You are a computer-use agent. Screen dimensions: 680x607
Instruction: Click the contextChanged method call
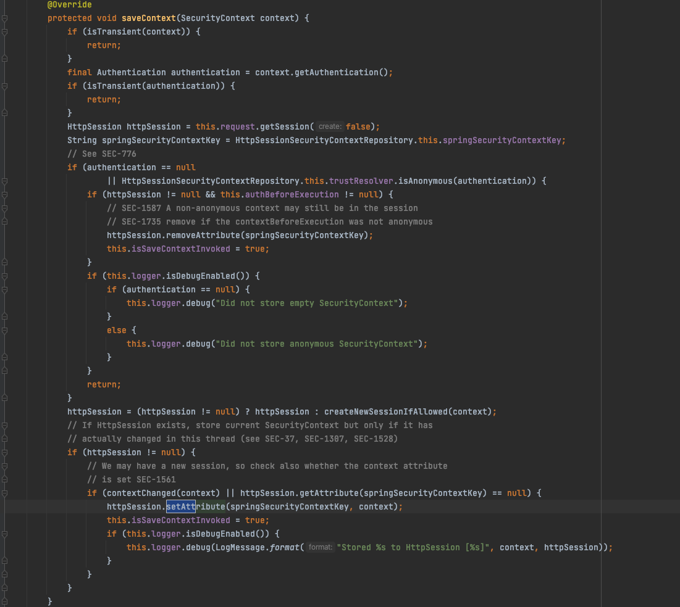pyautogui.click(x=141, y=493)
